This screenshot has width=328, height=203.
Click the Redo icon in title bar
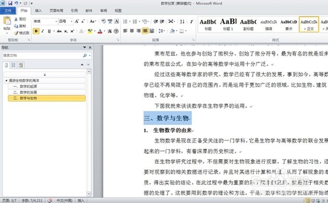[26, 3]
